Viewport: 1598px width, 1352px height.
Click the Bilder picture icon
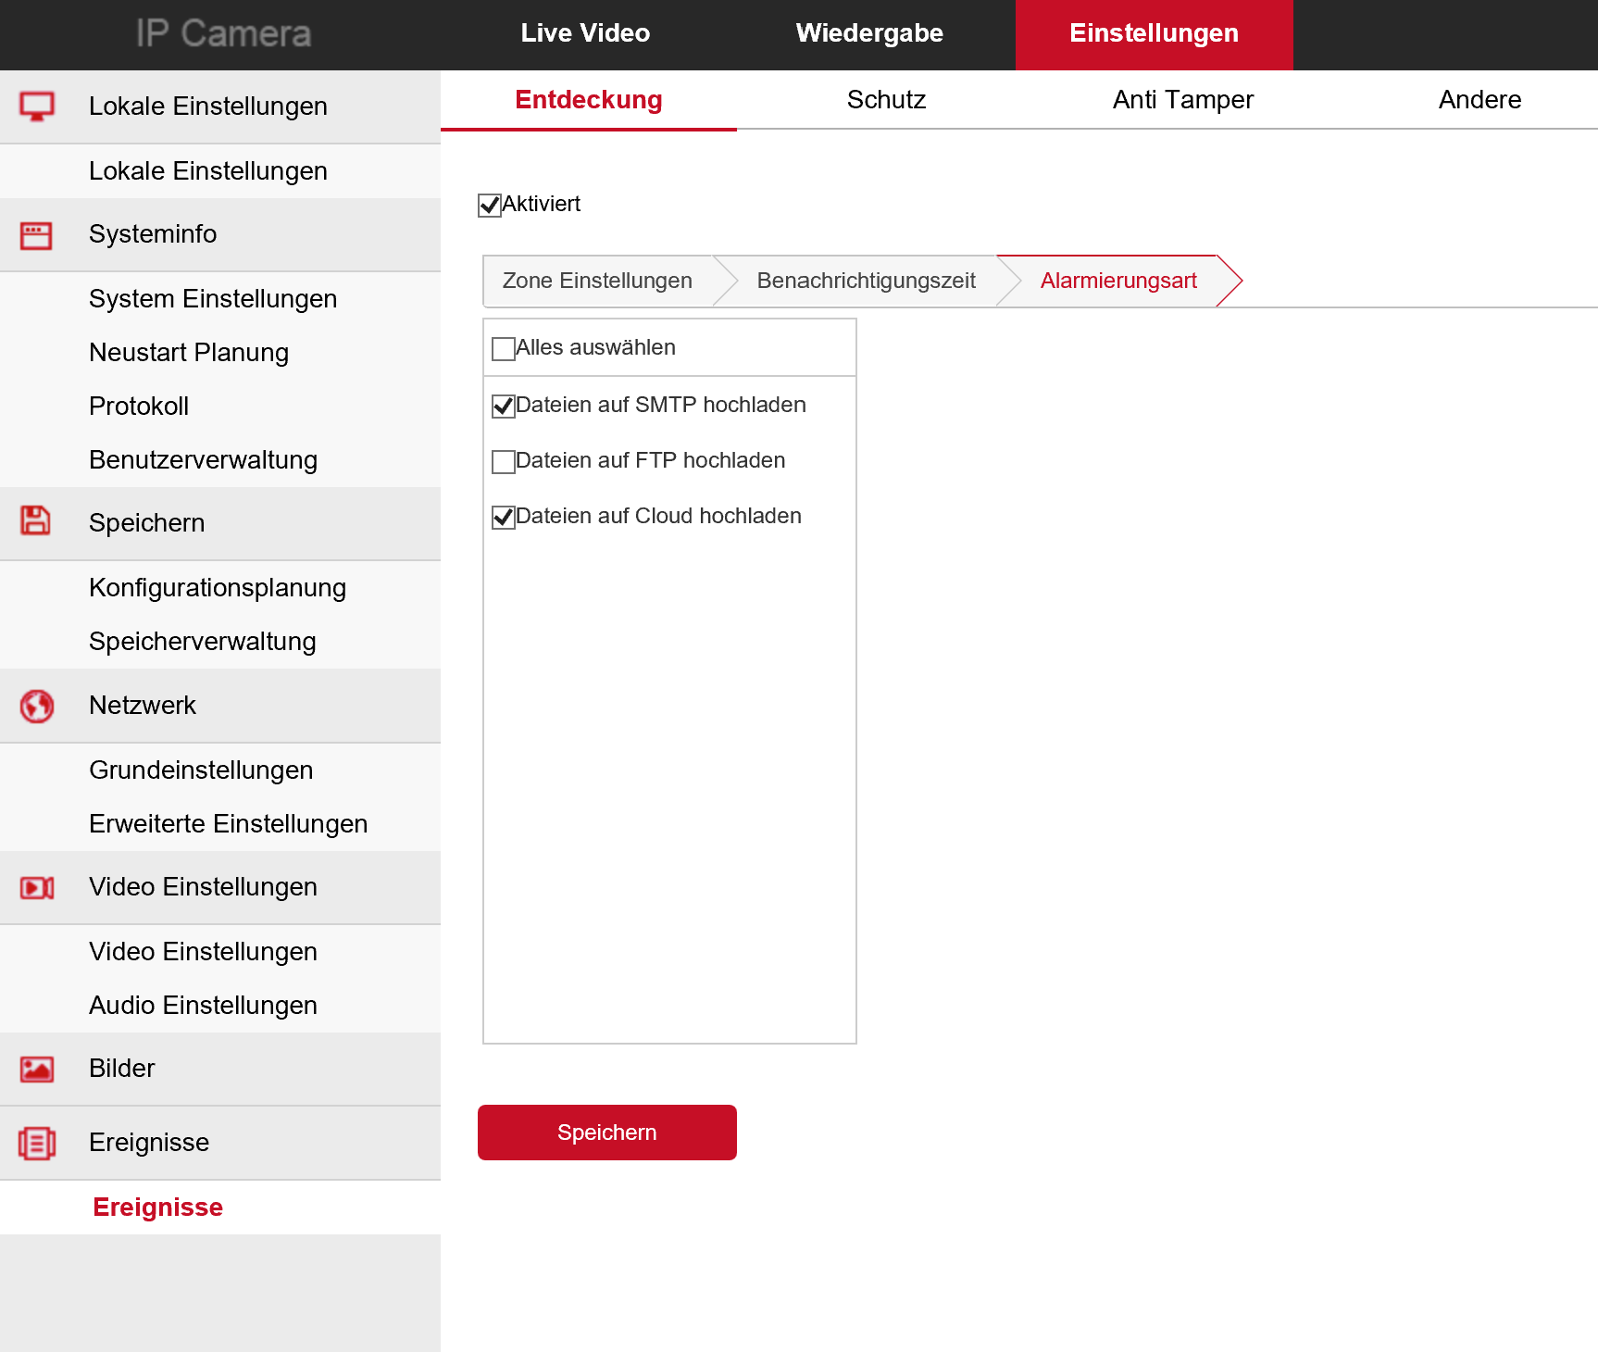(x=37, y=1070)
